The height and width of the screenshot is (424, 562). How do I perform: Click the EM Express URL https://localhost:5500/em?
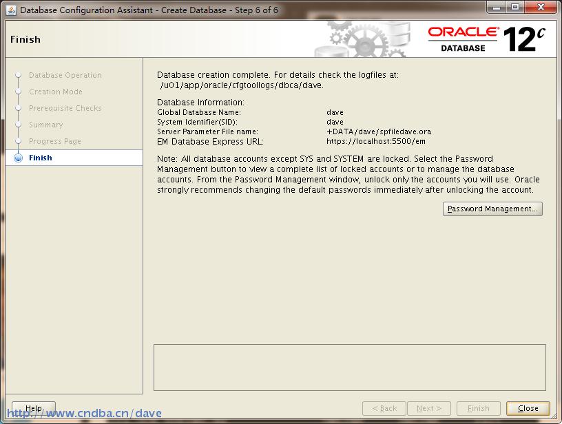tap(376, 142)
